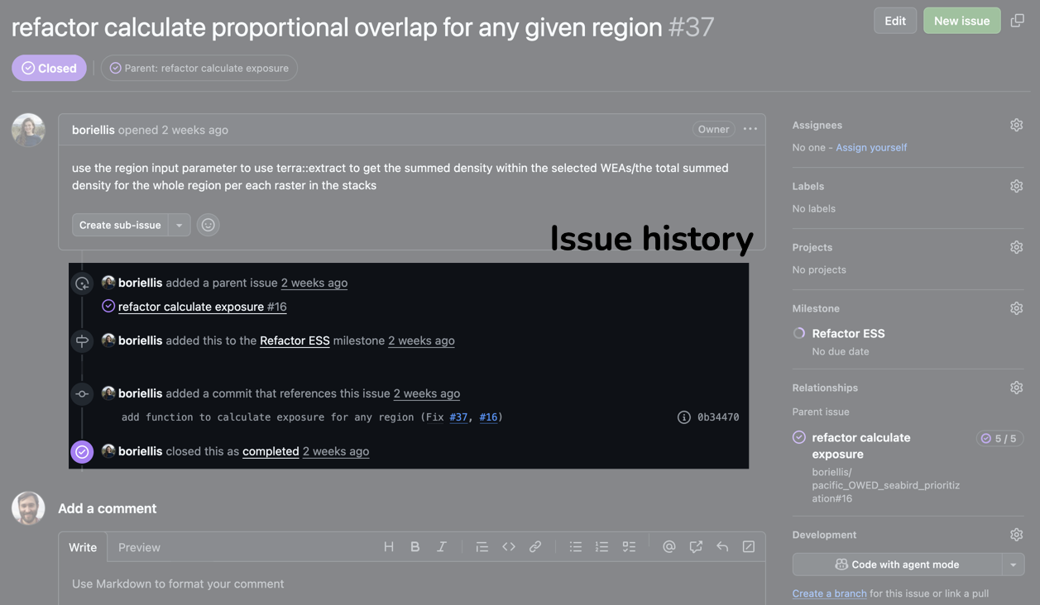Open commit 0b34470 from history

point(717,417)
